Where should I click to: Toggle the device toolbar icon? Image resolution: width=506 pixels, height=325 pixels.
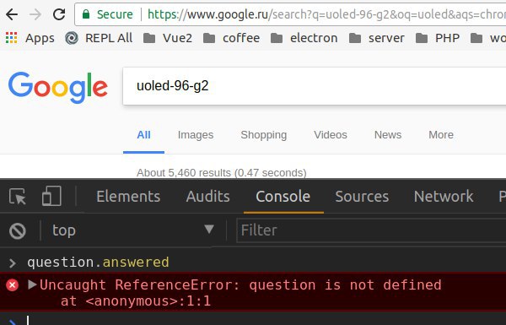pyautogui.click(x=51, y=196)
